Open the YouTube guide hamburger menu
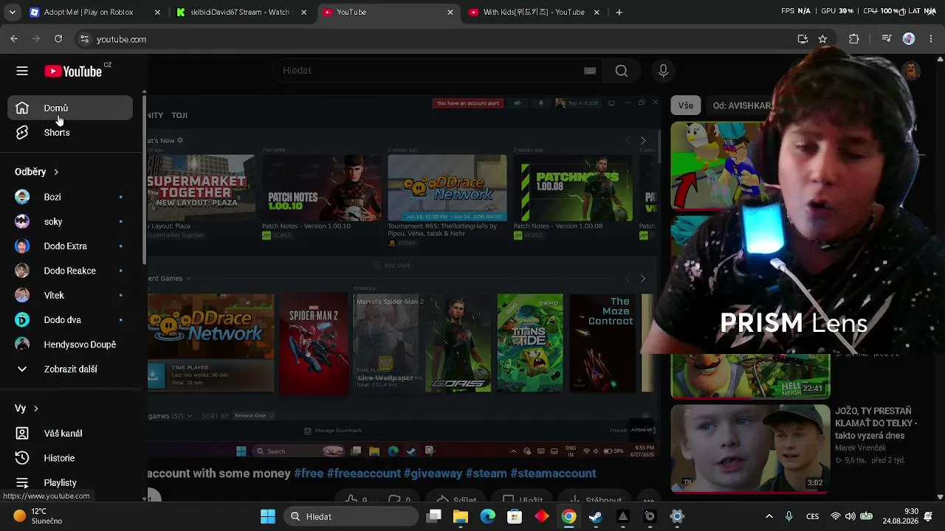 (x=22, y=71)
